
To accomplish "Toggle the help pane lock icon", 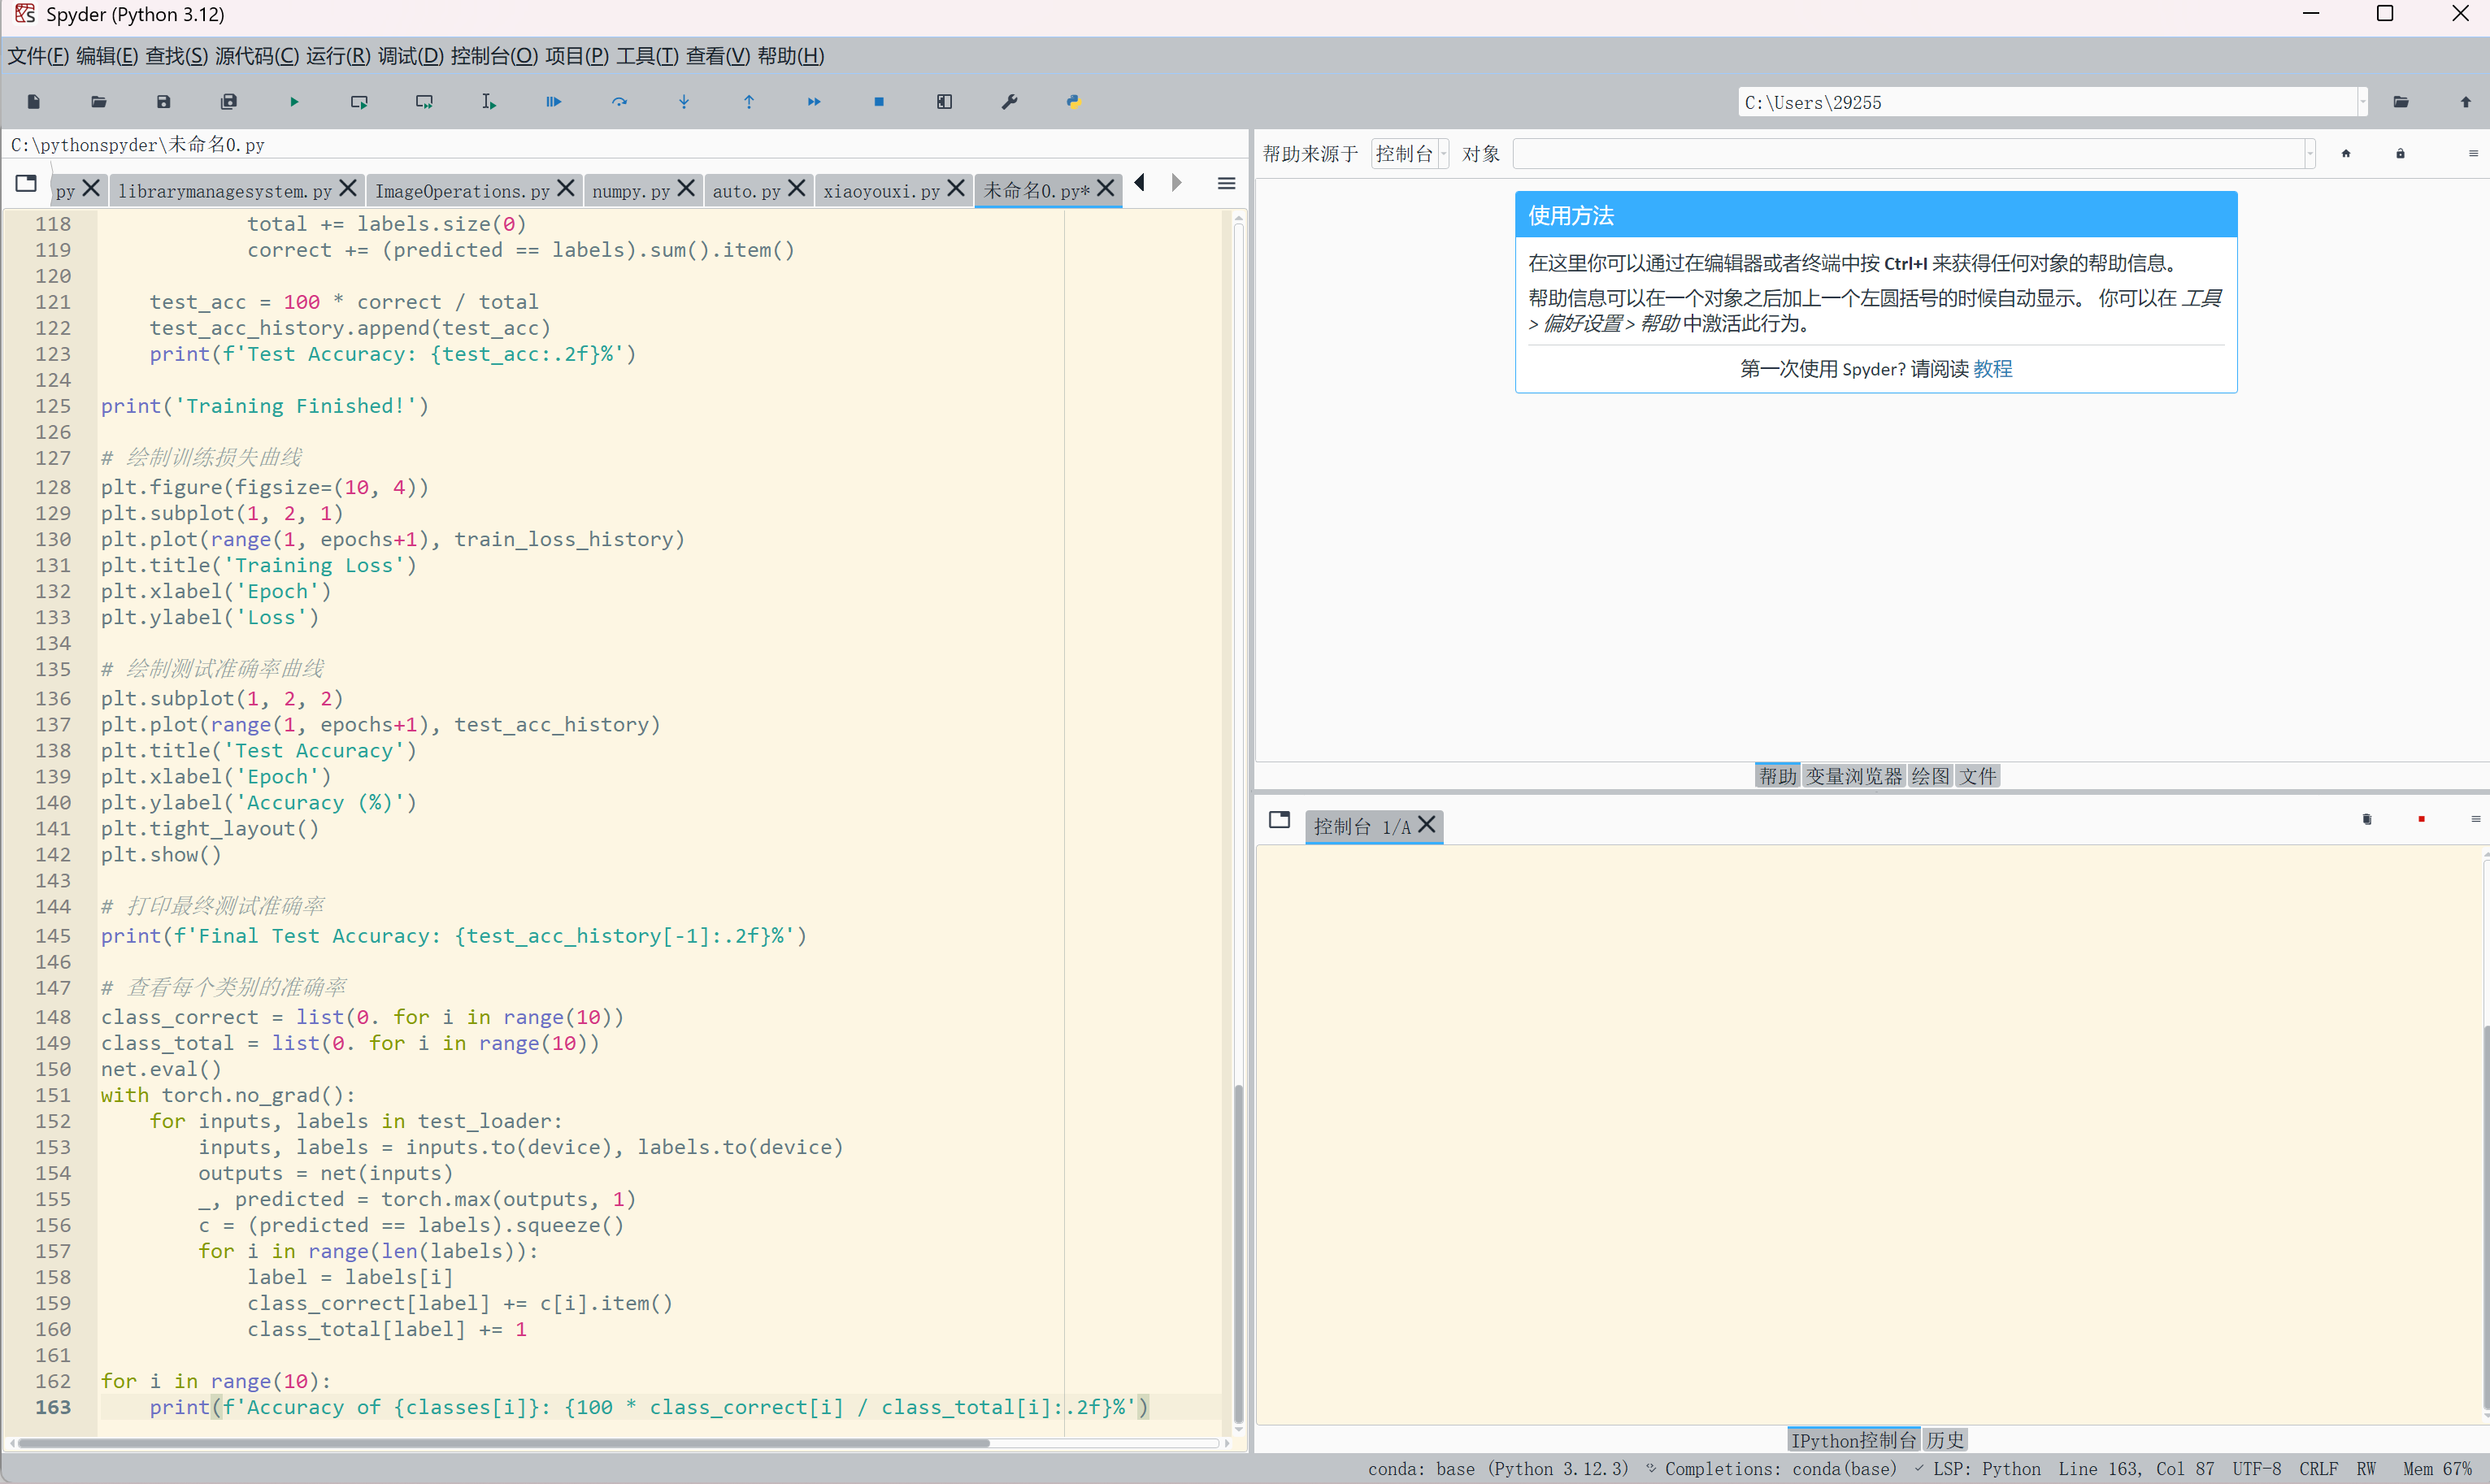I will 2400,154.
